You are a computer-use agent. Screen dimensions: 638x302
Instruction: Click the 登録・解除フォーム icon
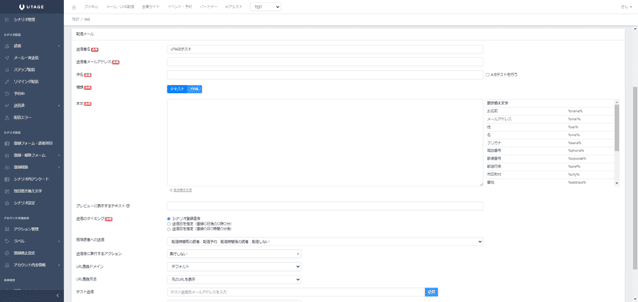click(7, 155)
